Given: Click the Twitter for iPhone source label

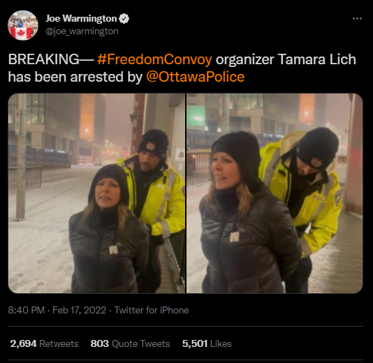Looking at the screenshot, I should click(152, 310).
